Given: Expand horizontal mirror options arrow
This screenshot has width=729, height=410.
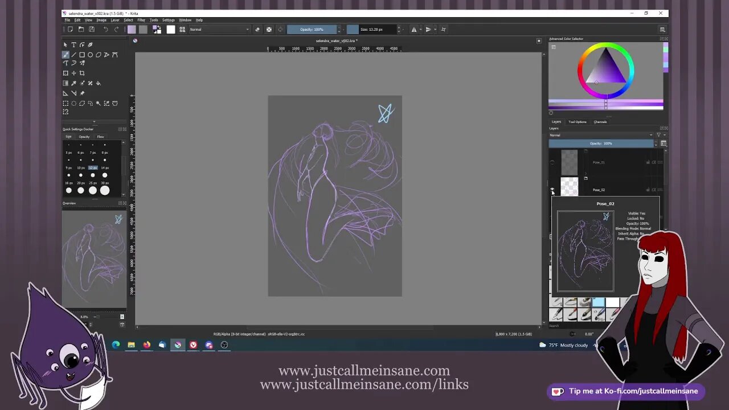Looking at the screenshot, I should (x=421, y=29).
